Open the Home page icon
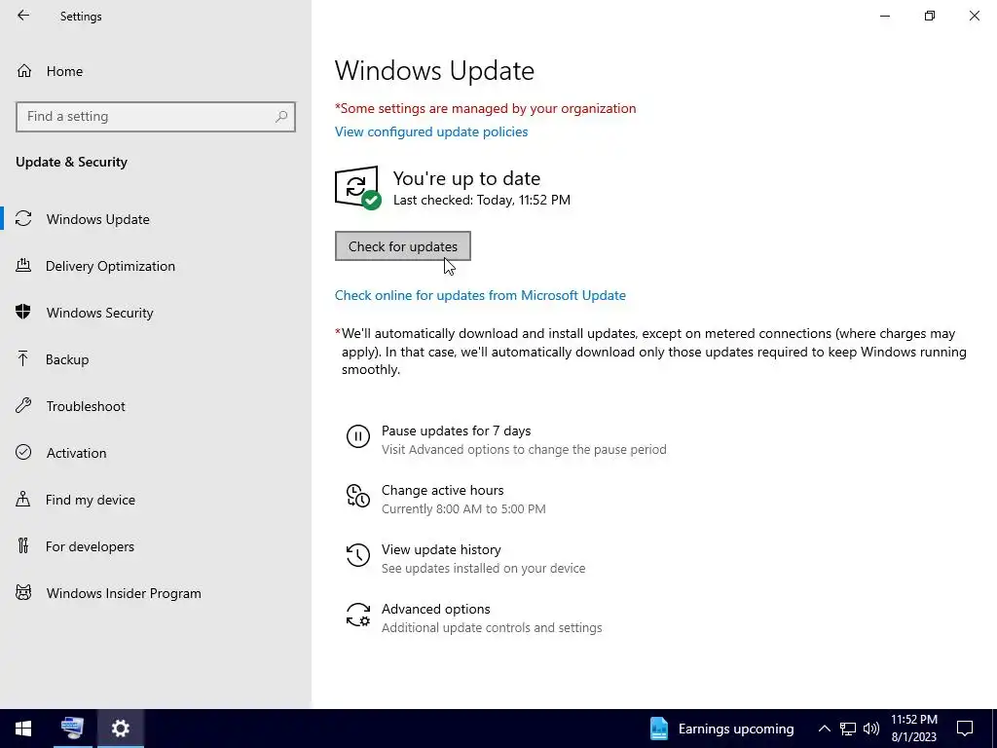Screen dimensions: 997x748 click(24, 70)
